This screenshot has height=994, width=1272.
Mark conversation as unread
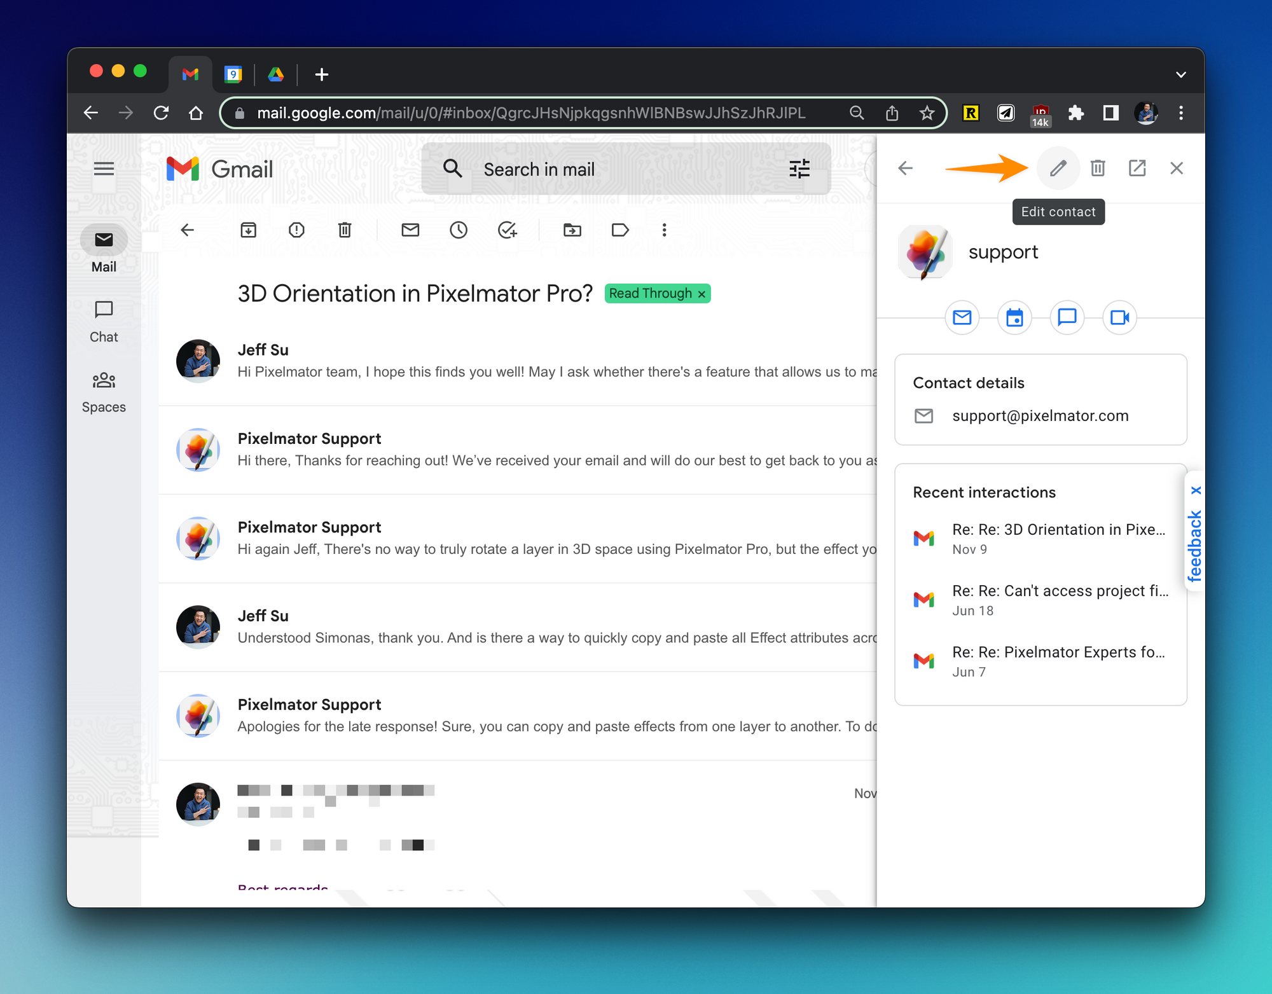pos(410,230)
